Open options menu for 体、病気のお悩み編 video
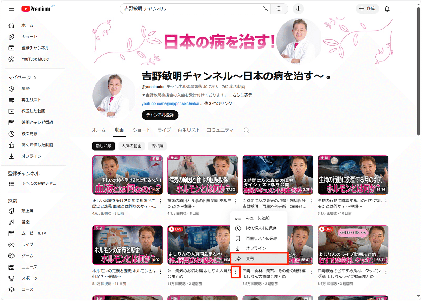 (236, 271)
